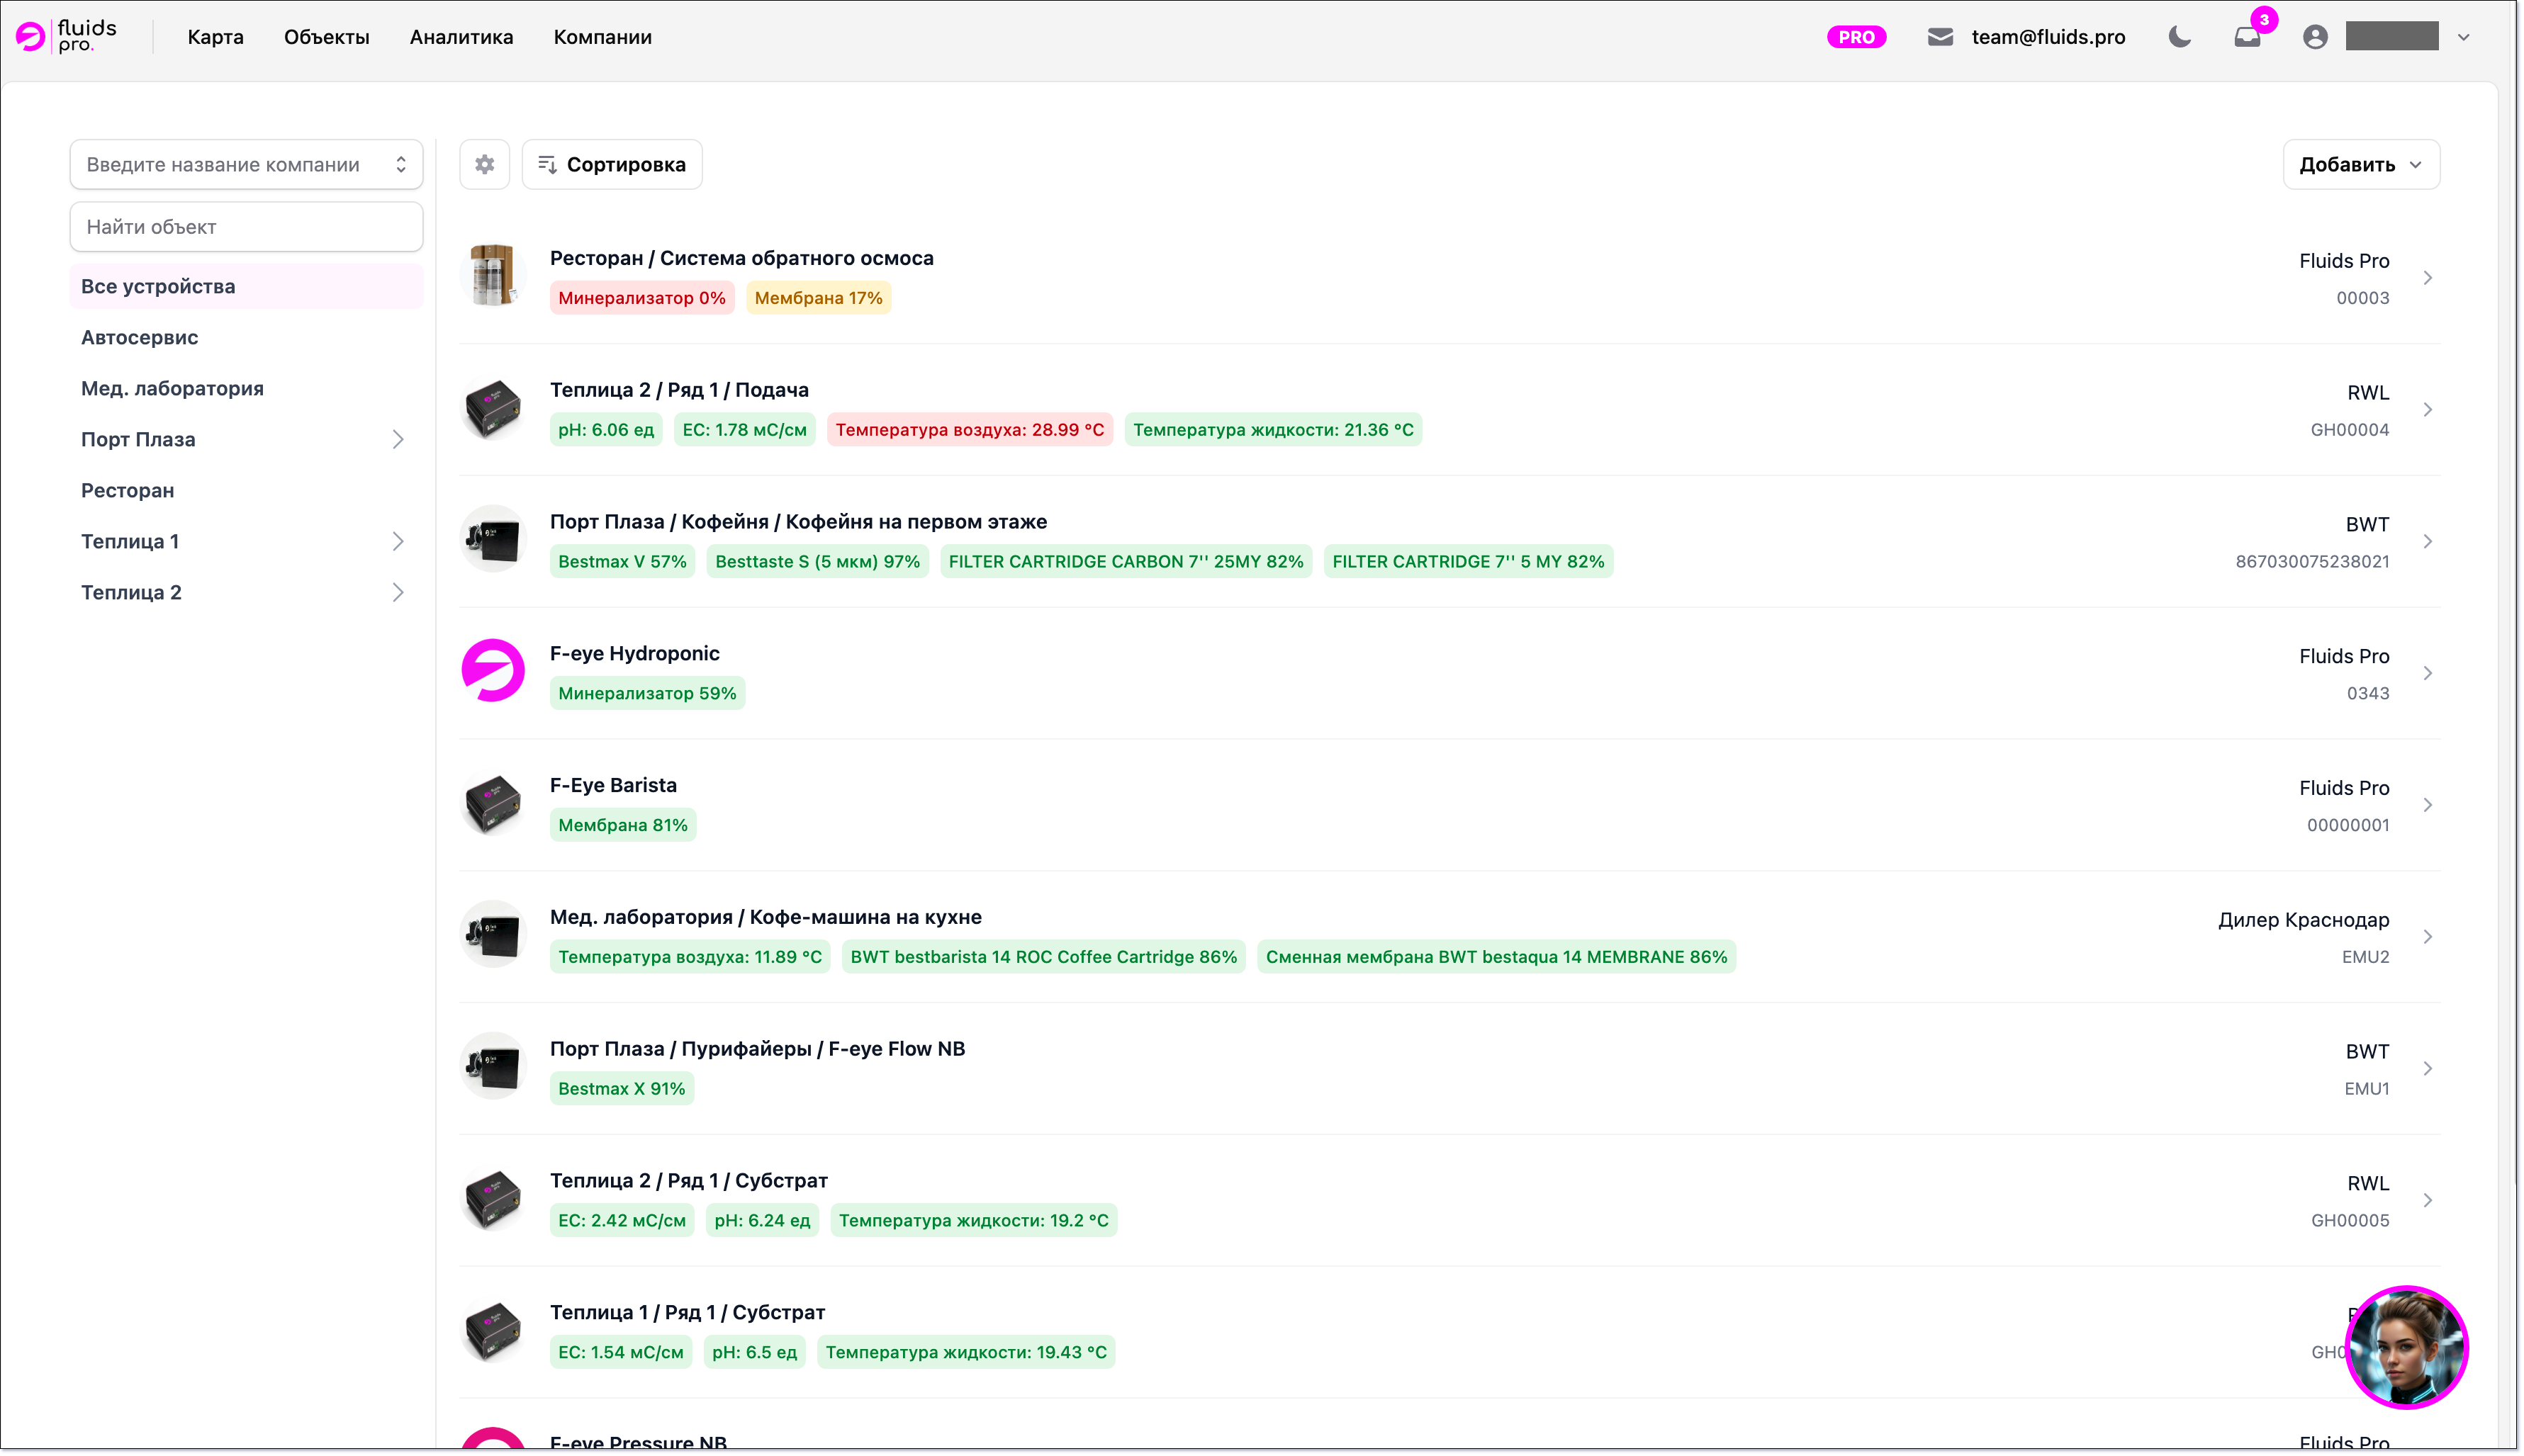Click the Минерализатор 59% tag
2524x1456 pixels.
click(647, 694)
